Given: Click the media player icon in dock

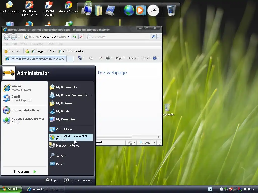Looking at the screenshot, I should coord(141,10).
